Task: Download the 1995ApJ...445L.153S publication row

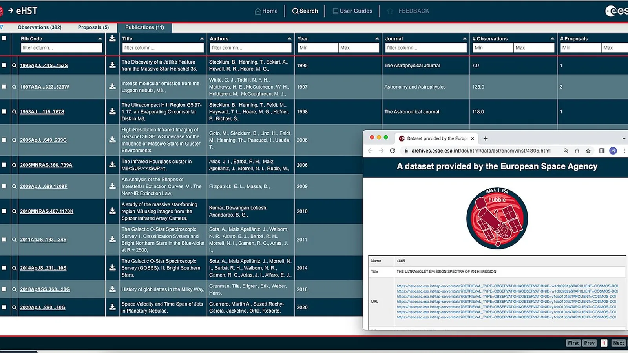Action: tap(112, 65)
